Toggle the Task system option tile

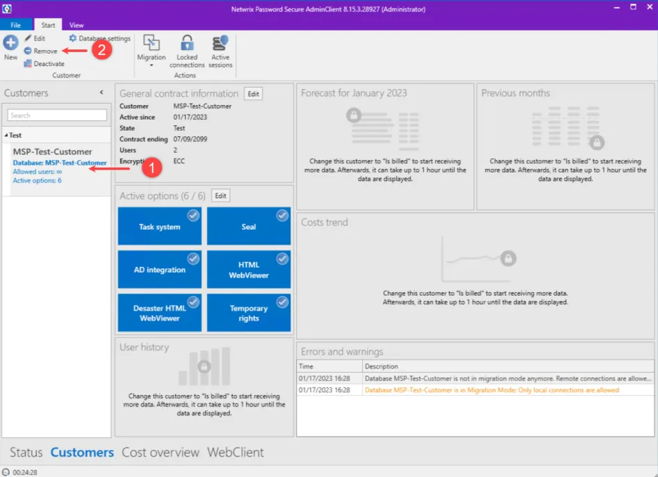160,226
